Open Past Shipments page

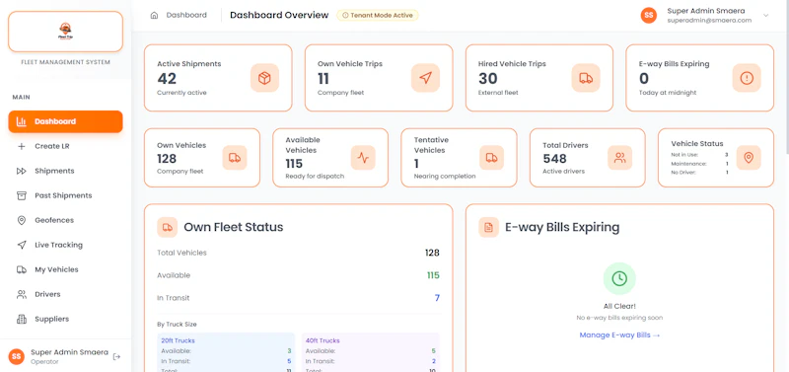[x=65, y=195]
